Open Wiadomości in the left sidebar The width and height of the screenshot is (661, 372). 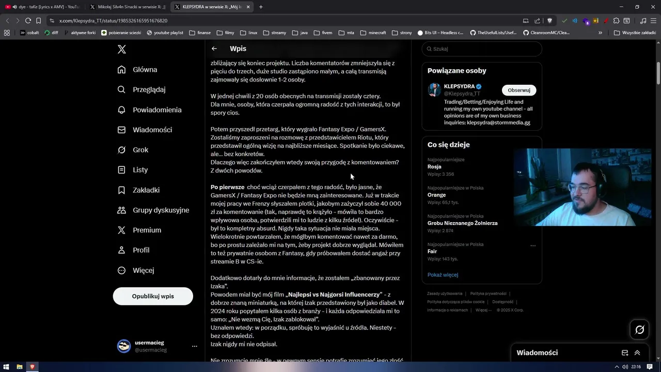(145, 130)
